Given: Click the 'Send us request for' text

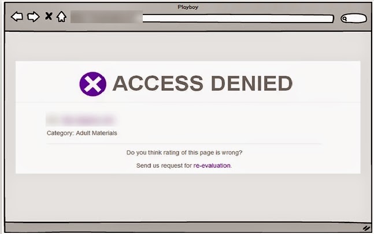Looking at the screenshot, I should click(164, 165).
